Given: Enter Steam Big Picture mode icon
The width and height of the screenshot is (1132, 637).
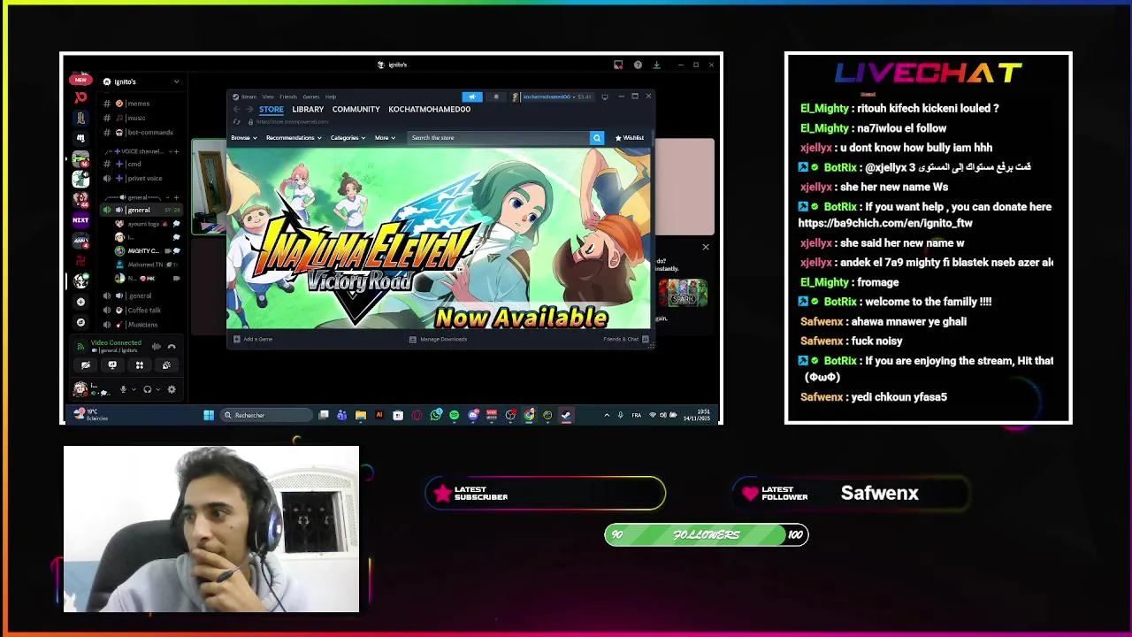Looking at the screenshot, I should point(605,96).
